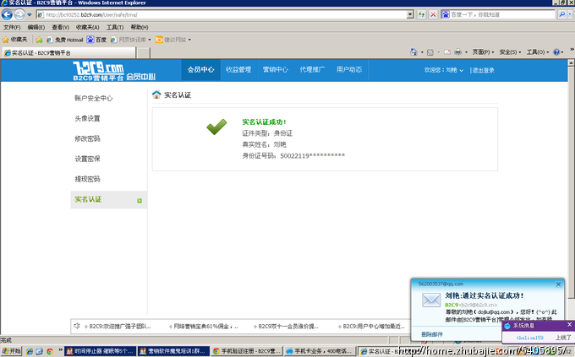Viewport: 575px width, 357px height.
Task: Open mail titled 刘艳:通过实名认证成功!
Action: 485,295
